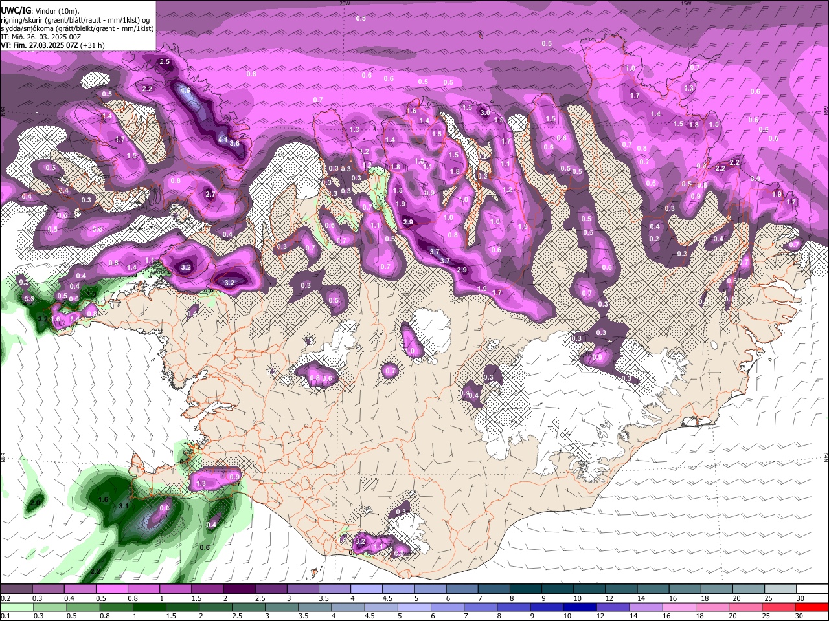Select the darkest purple 2 swatch in upper scale

(239, 589)
